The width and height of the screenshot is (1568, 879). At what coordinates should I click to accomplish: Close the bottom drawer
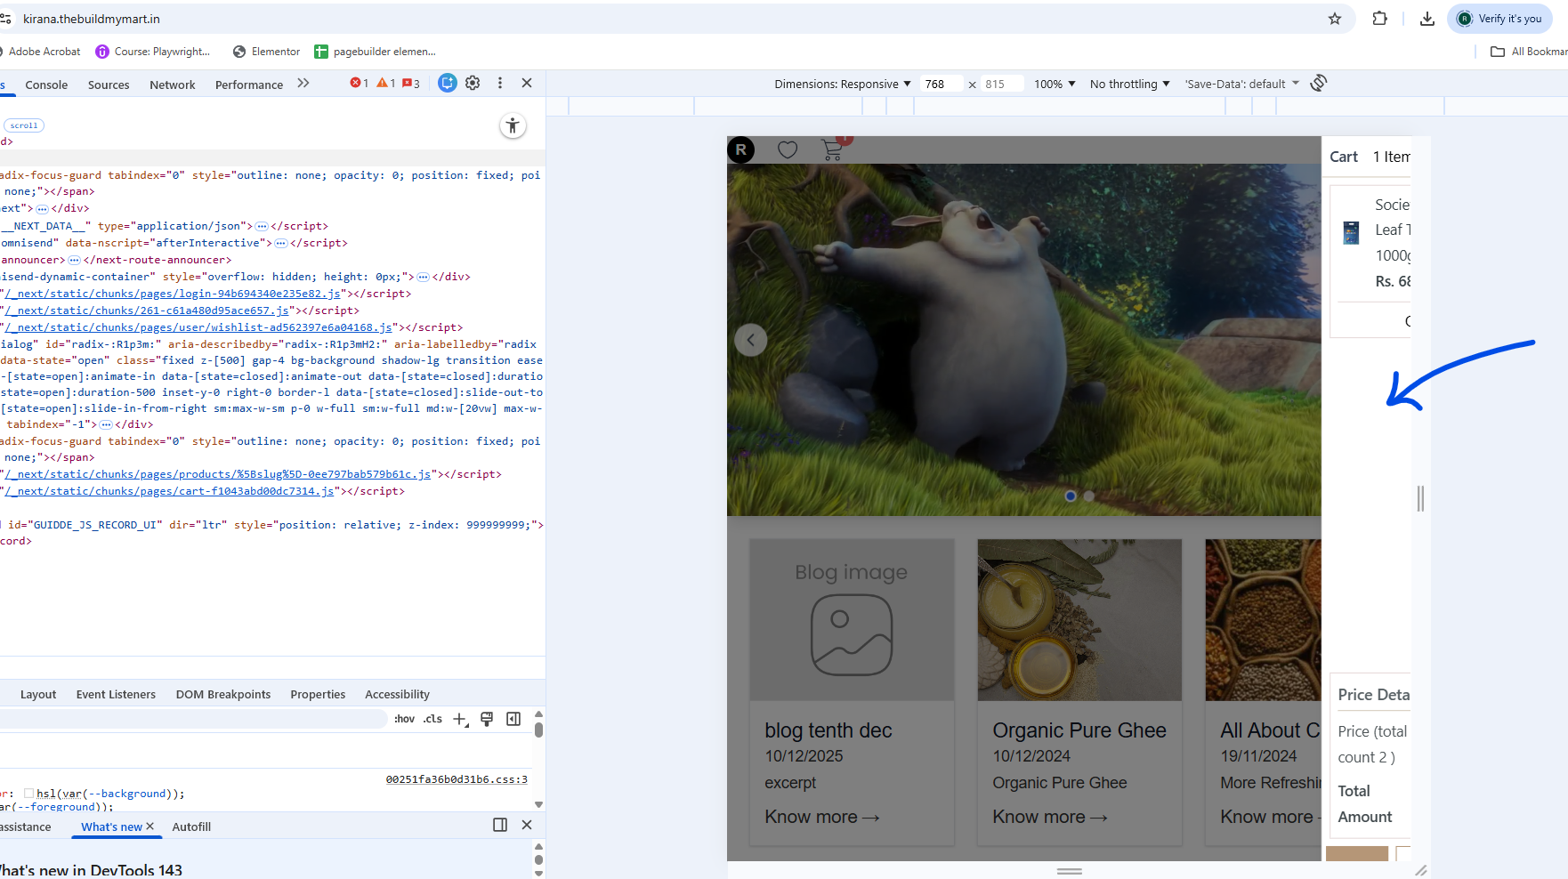point(527,825)
